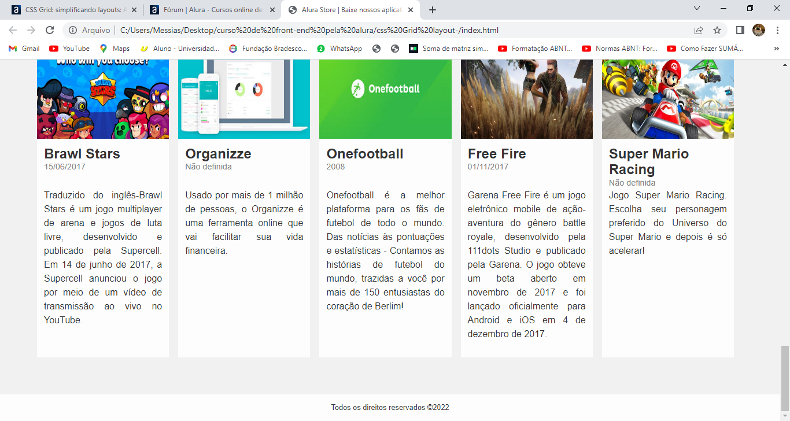Click the Super Mario Racing card image

(x=668, y=99)
